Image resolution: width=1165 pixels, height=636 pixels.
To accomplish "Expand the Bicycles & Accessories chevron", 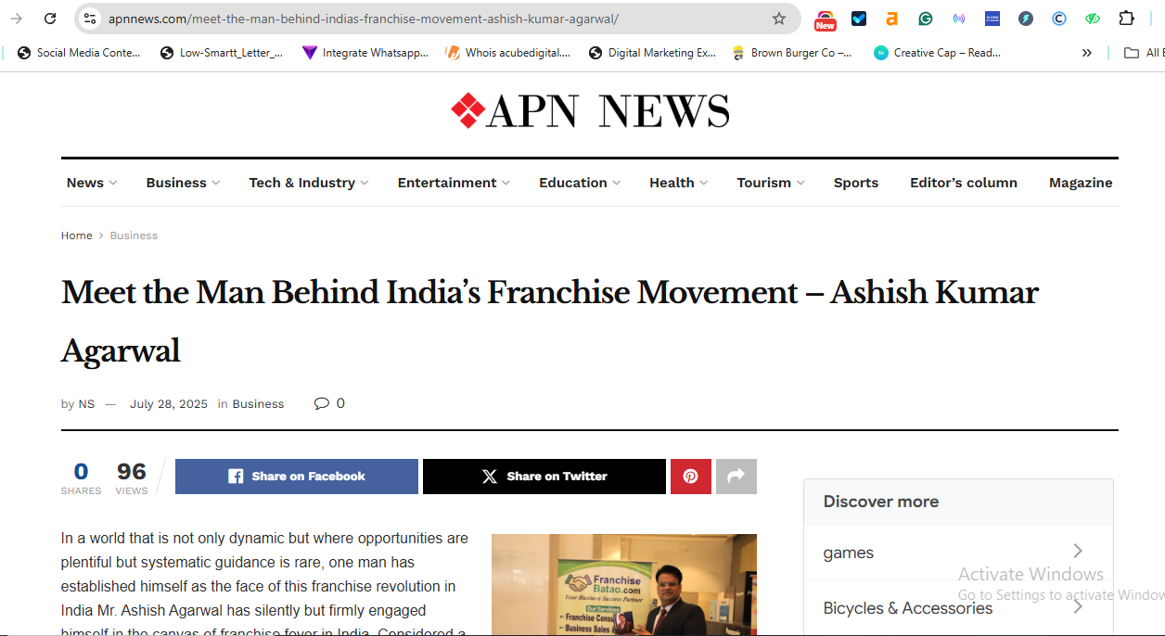I will [1078, 606].
